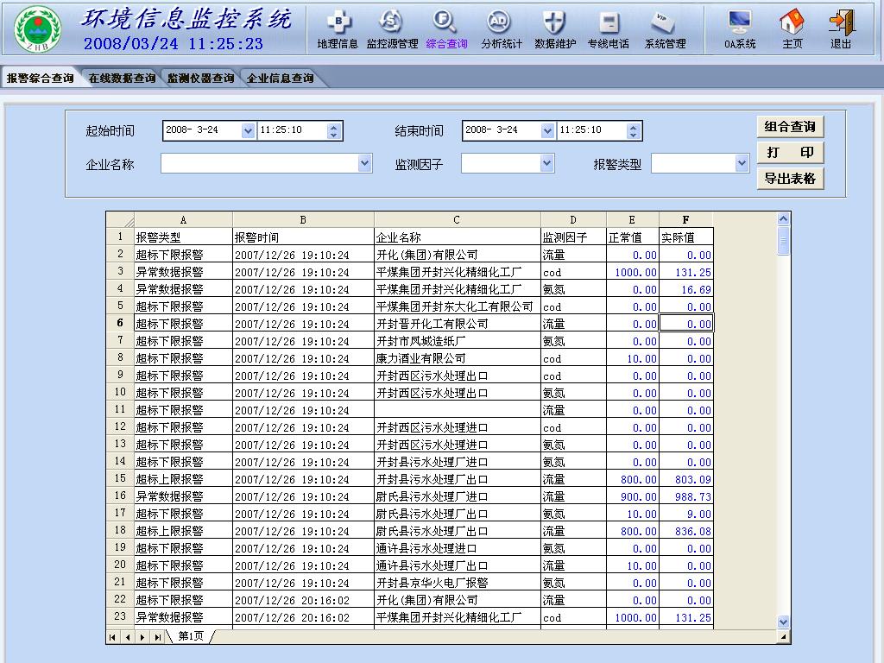Click the 退出 exit icon
The height and width of the screenshot is (663, 884).
[x=841, y=29]
